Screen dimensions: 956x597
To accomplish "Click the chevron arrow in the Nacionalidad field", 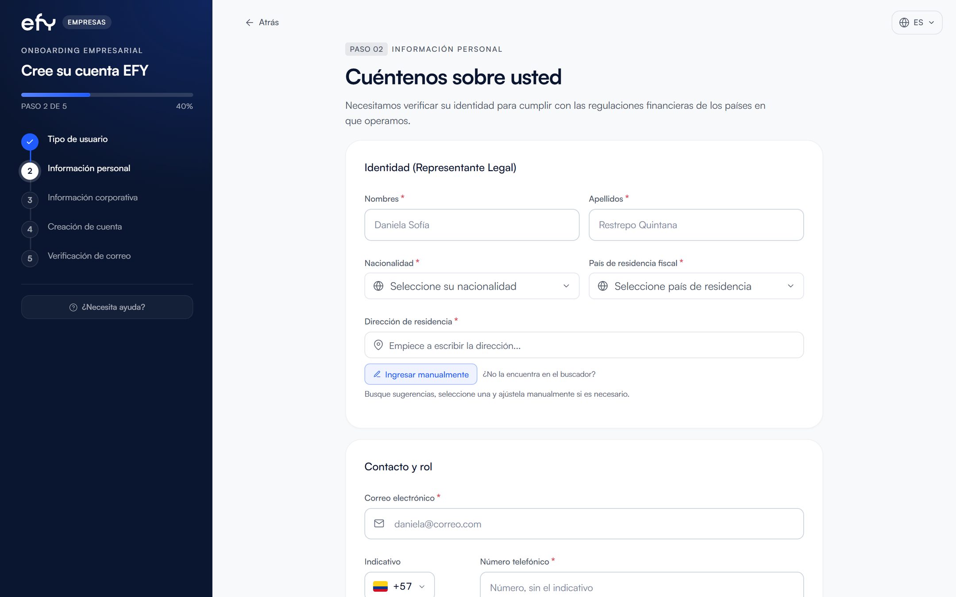I will (x=566, y=286).
